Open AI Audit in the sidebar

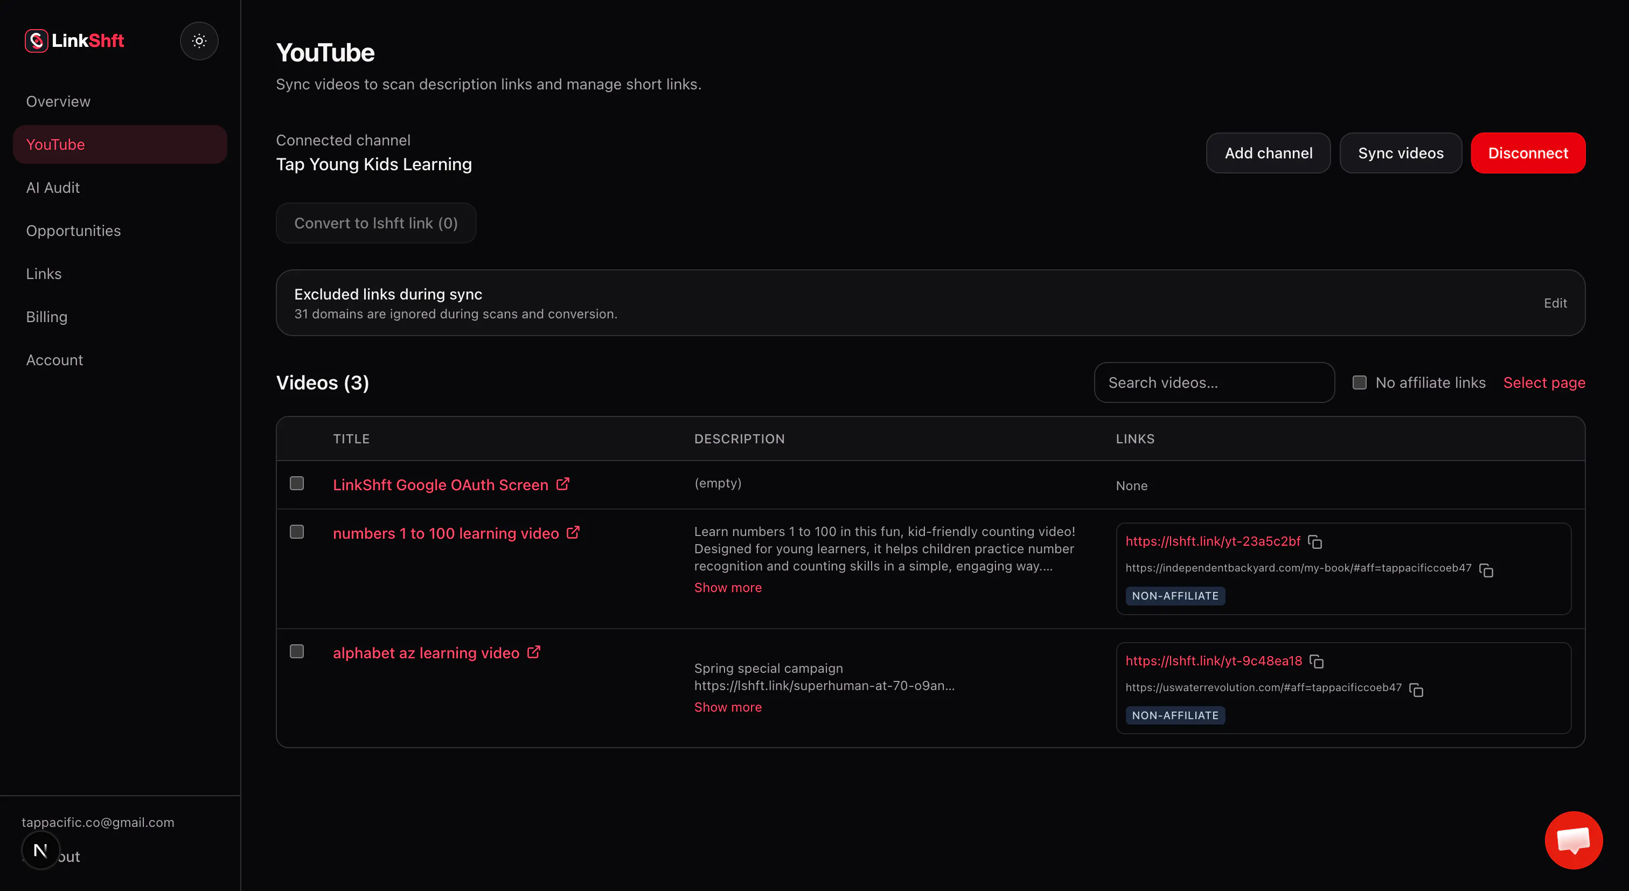120,187
